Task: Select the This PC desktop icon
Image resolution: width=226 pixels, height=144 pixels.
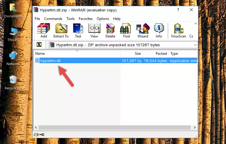Action: click(x=13, y=34)
